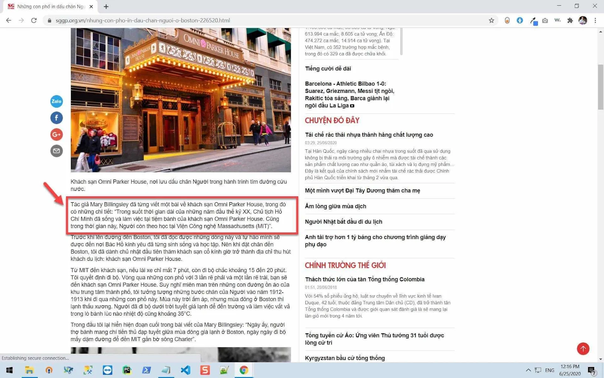Close the 'Những con phố in dấu chân' tab
The width and height of the screenshot is (604, 378).
[x=91, y=6]
